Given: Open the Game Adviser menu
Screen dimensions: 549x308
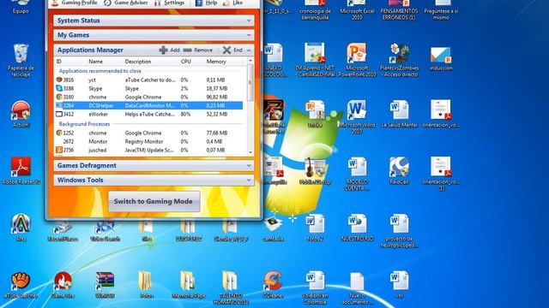Looking at the screenshot, I should click(126, 3).
